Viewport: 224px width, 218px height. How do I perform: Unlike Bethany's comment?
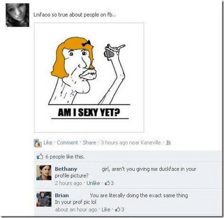[93, 183]
